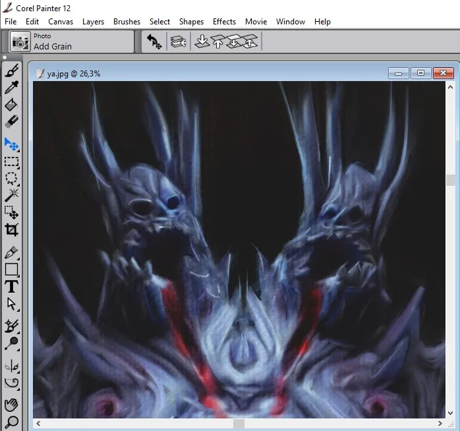The width and height of the screenshot is (460, 431).
Task: Click the Move Layer Down One icon
Action: (234, 41)
